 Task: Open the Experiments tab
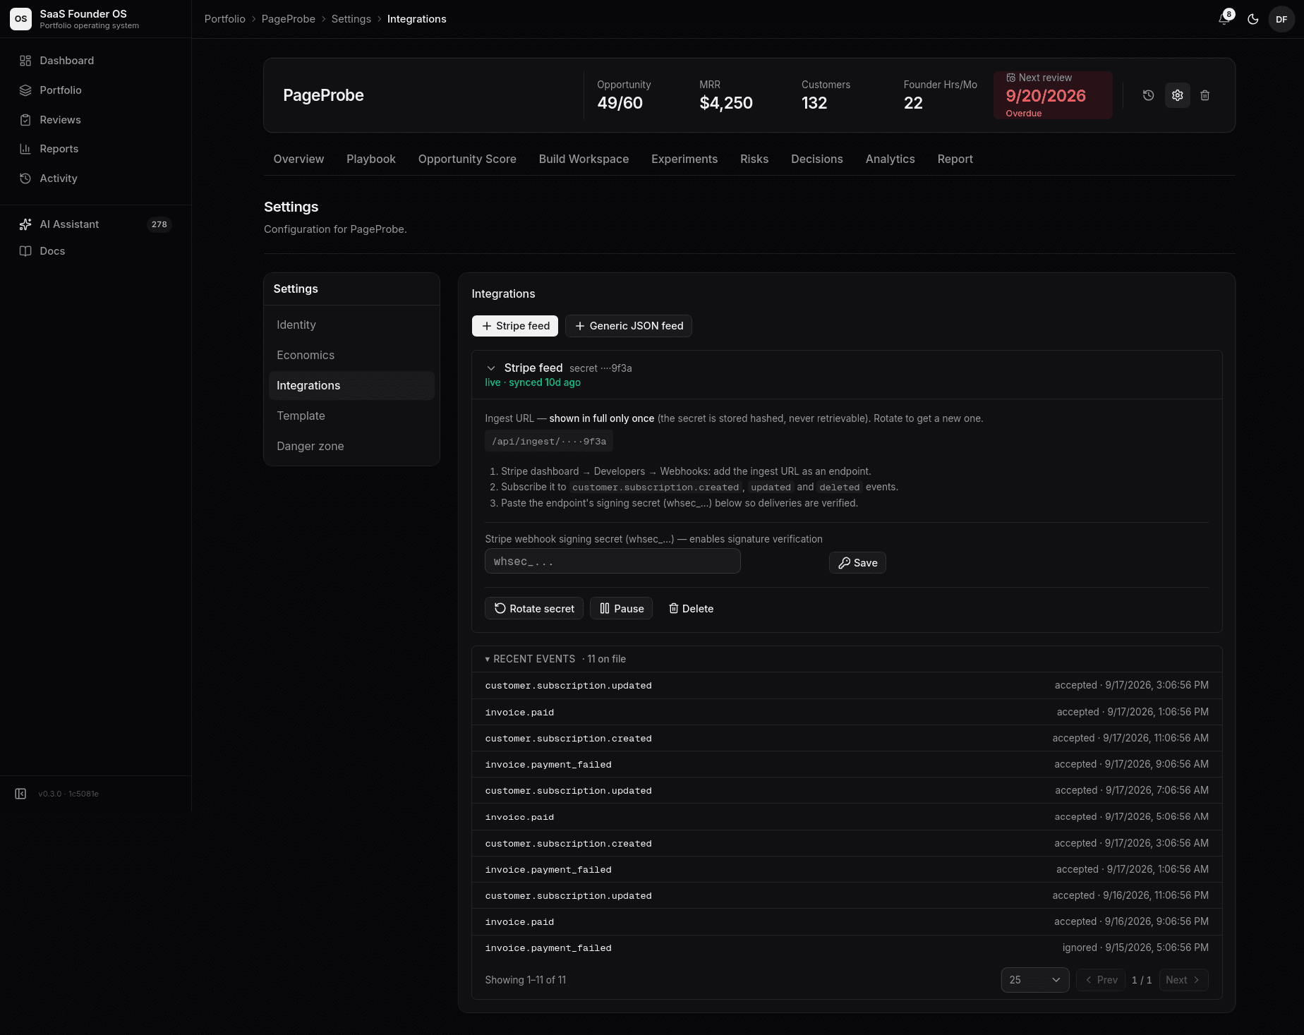pyautogui.click(x=684, y=159)
